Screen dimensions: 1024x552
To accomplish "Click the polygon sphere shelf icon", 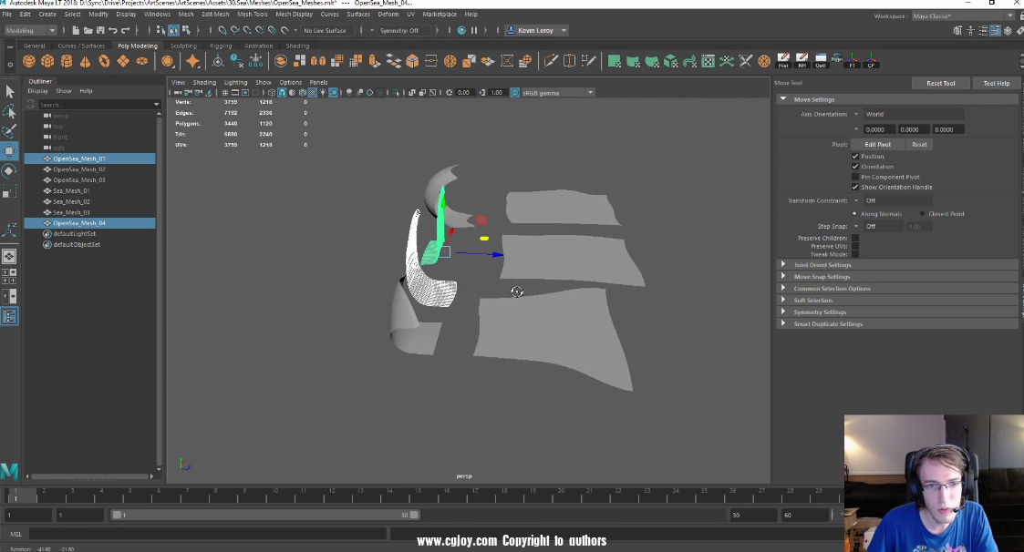I will [x=29, y=62].
